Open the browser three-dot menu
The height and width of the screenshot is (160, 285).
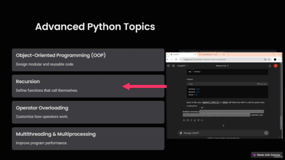pyautogui.click(x=279, y=60)
